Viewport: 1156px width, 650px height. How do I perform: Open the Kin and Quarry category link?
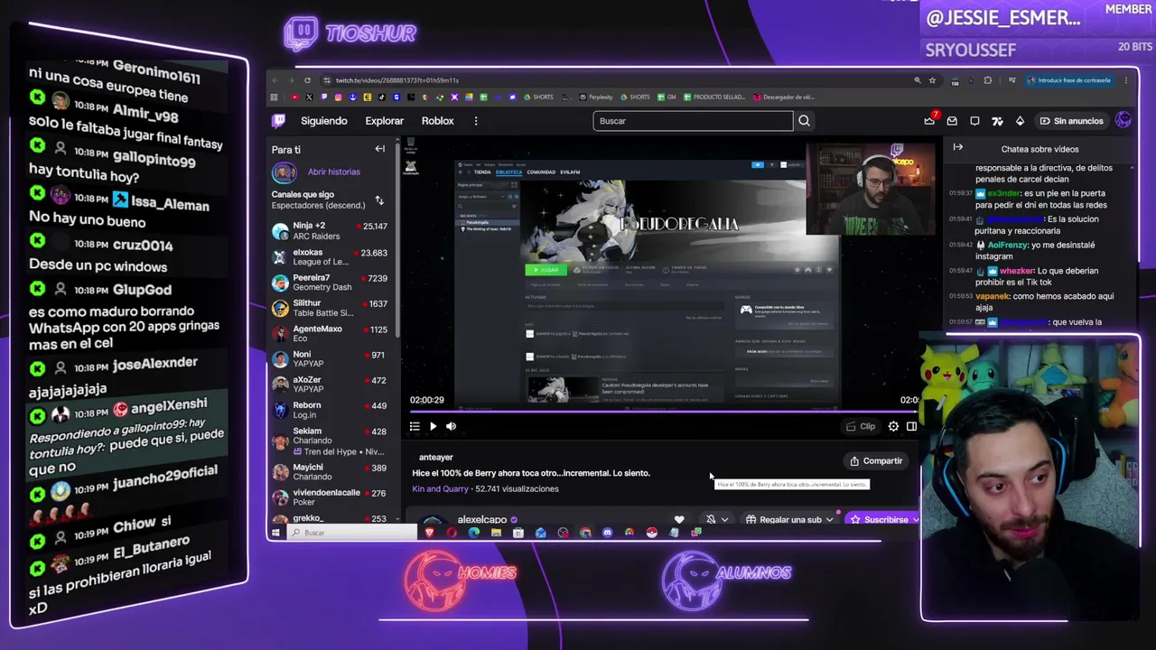(x=441, y=488)
